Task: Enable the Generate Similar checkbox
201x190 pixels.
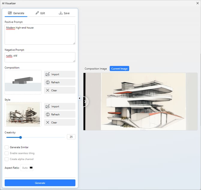Action: pos(7,147)
